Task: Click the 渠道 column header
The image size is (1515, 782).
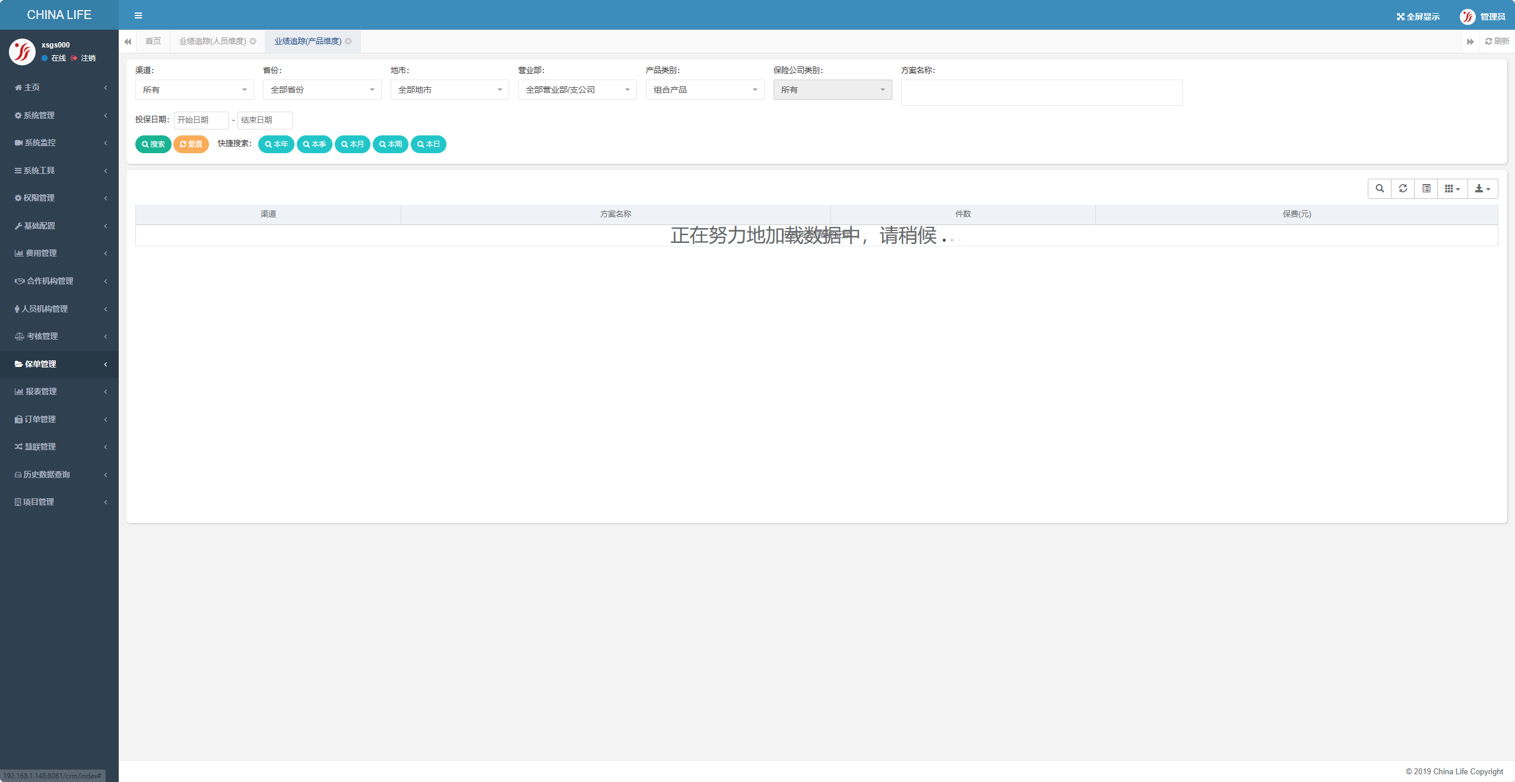Action: 268,214
